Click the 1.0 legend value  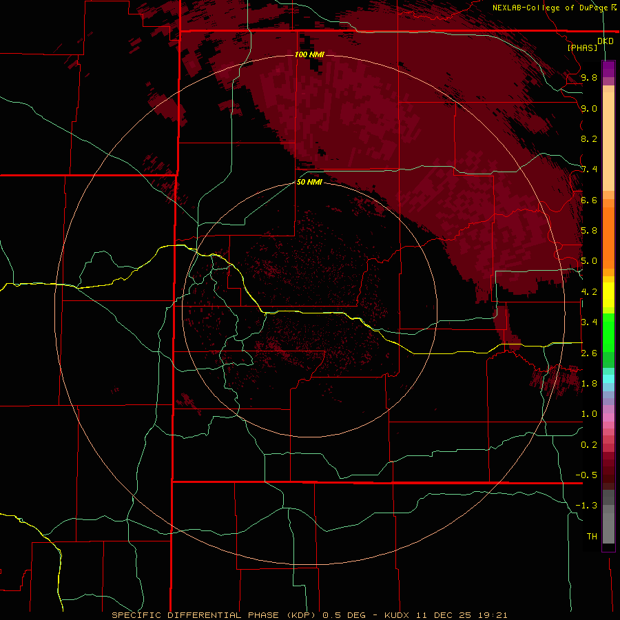pos(589,414)
